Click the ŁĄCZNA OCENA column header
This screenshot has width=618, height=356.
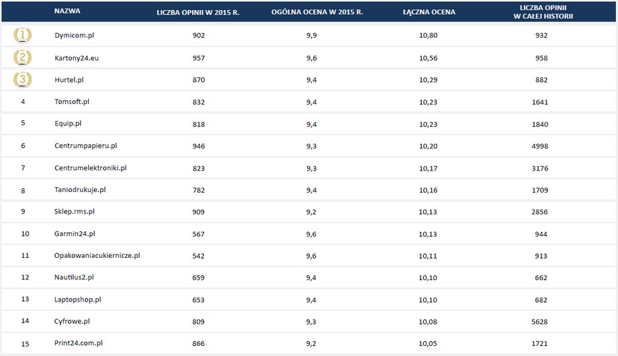coord(429,12)
